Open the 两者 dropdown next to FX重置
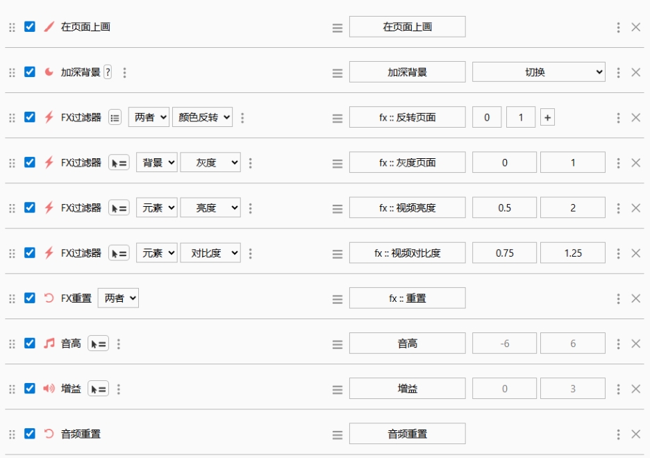 coord(118,298)
